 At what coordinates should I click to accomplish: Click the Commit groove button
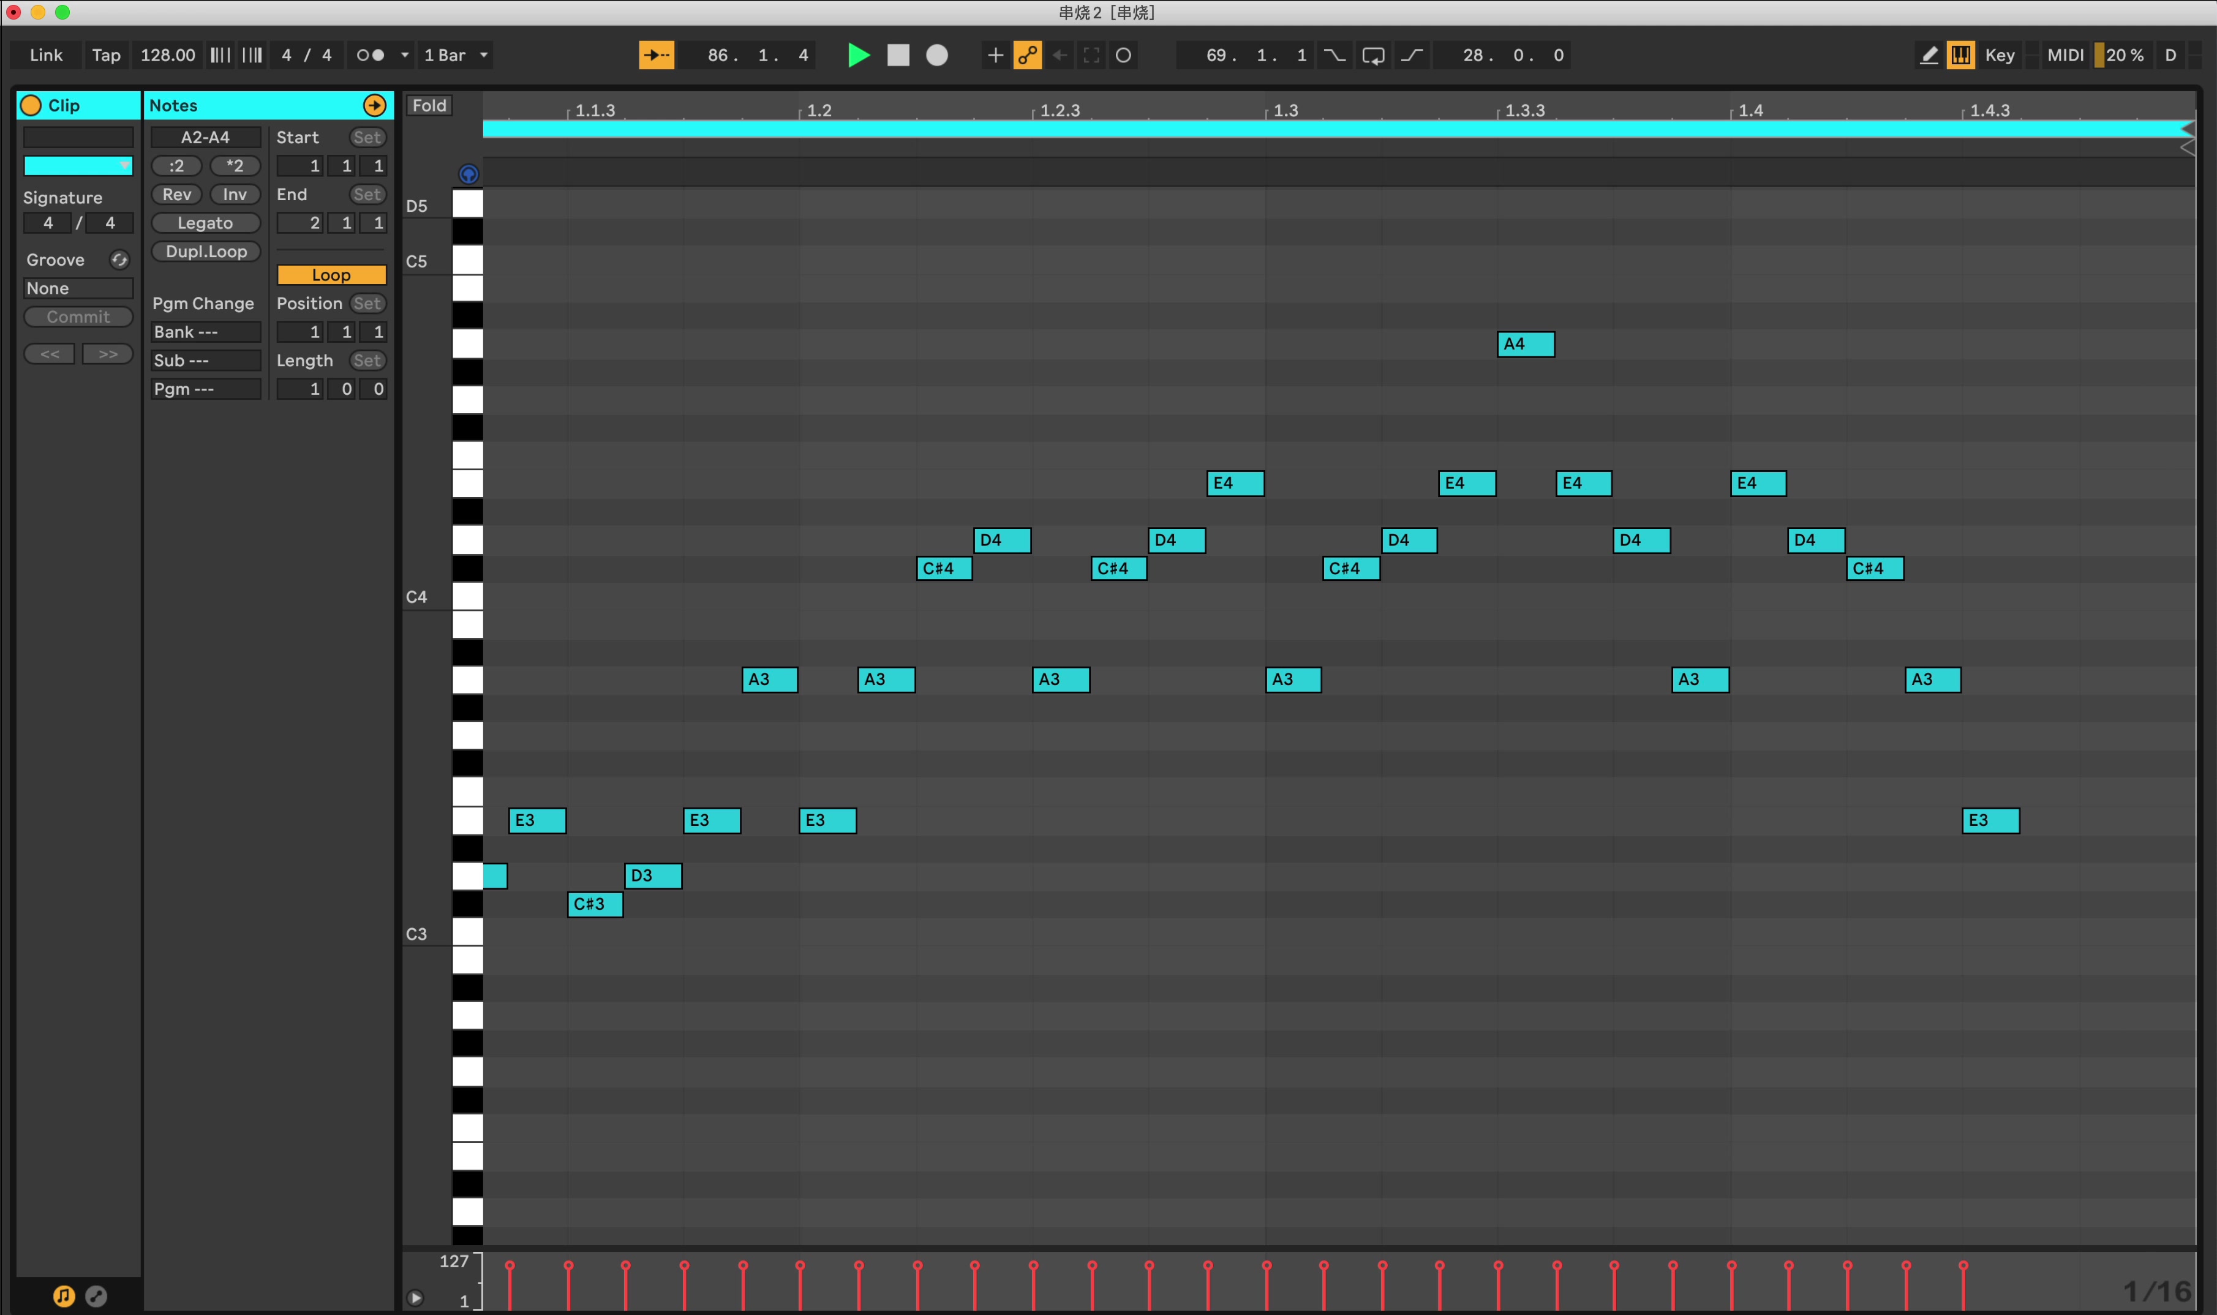[78, 317]
